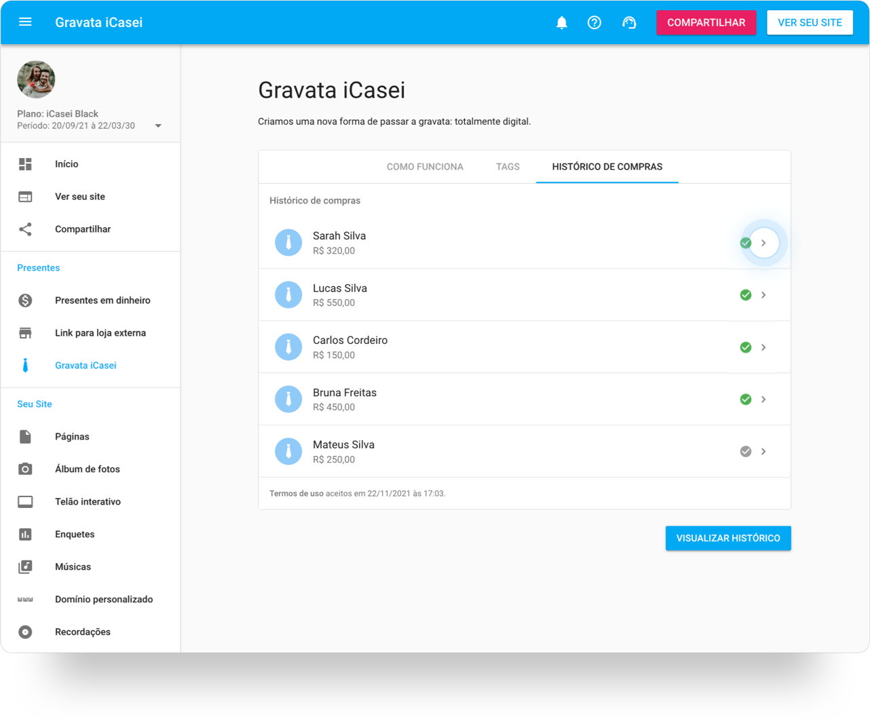This screenshot has width=870, height=721.
Task: Click the Ver Seu Site header button
Action: (x=810, y=22)
